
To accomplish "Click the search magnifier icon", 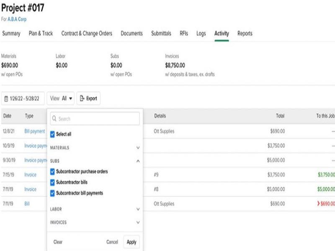I will (54, 119).
